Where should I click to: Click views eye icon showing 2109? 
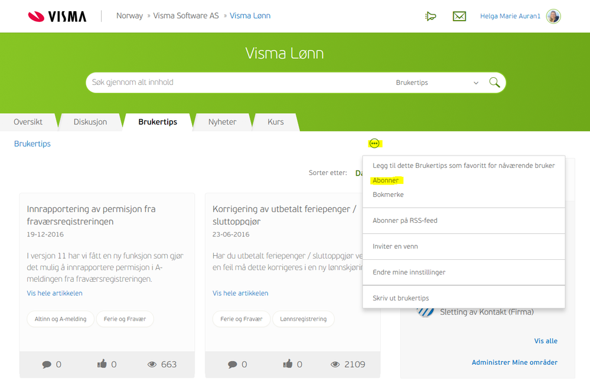335,364
